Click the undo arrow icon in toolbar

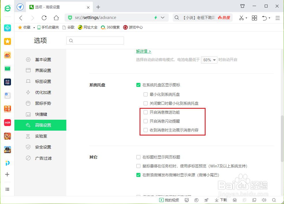(265, 18)
